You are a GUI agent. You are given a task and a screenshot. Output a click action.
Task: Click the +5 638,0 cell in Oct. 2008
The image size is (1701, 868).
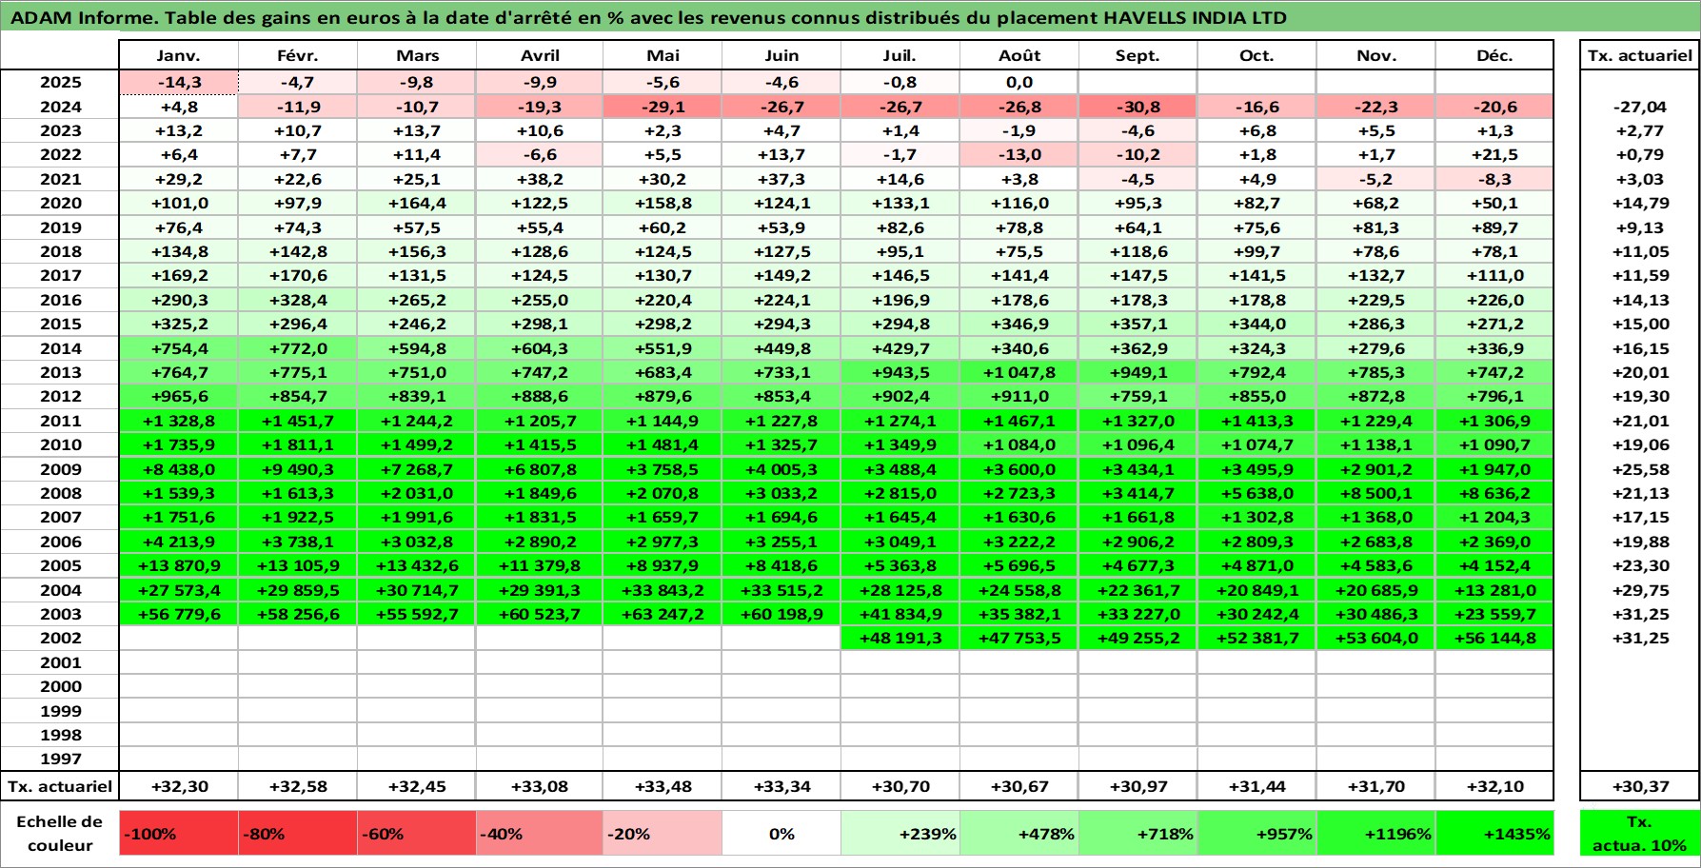pyautogui.click(x=1256, y=493)
